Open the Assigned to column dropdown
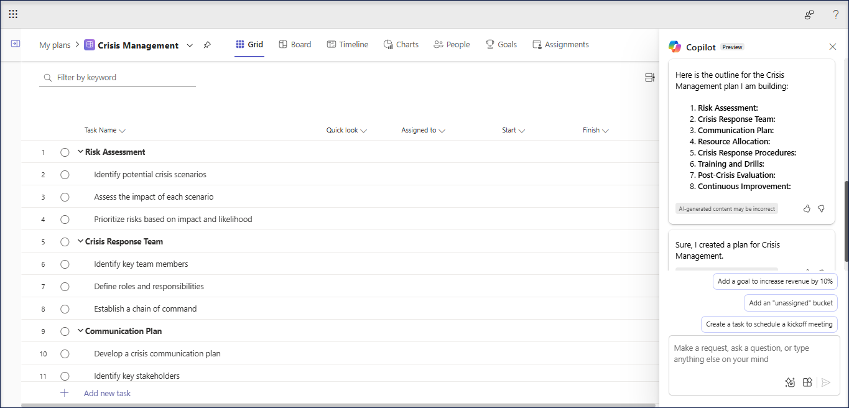 (x=442, y=130)
